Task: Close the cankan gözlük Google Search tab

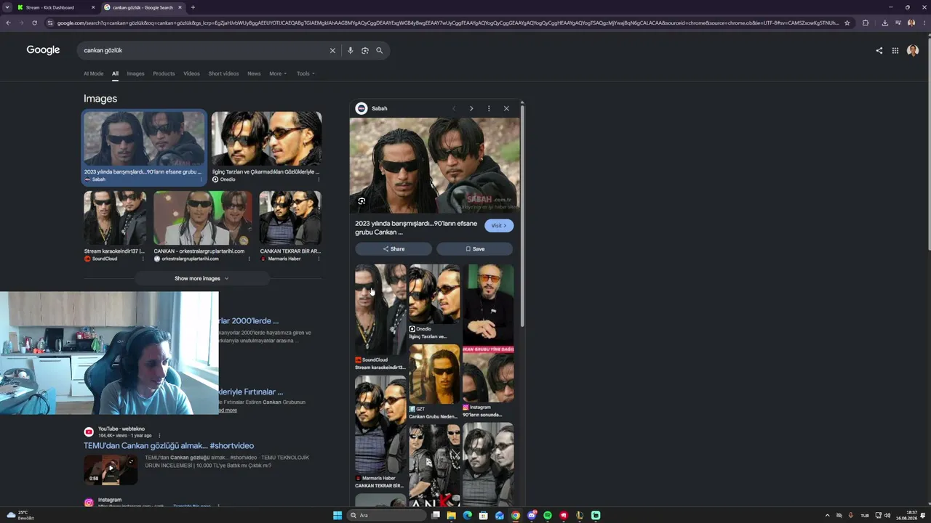Action: [180, 7]
